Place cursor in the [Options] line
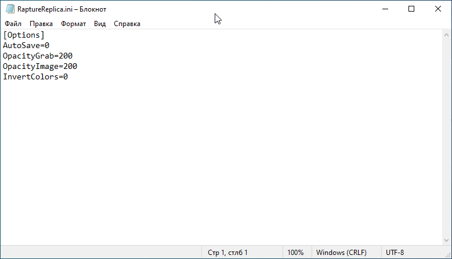Image resolution: width=452 pixels, height=259 pixels. pos(24,35)
